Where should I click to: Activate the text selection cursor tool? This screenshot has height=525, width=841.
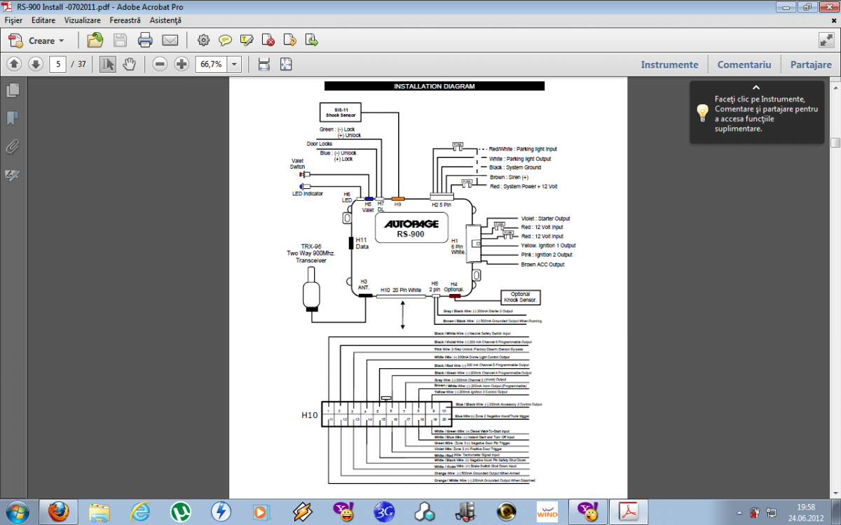107,64
